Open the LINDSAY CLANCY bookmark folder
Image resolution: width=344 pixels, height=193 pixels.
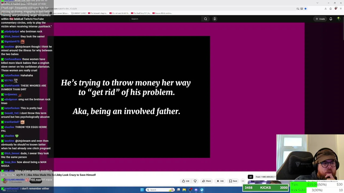79,13
